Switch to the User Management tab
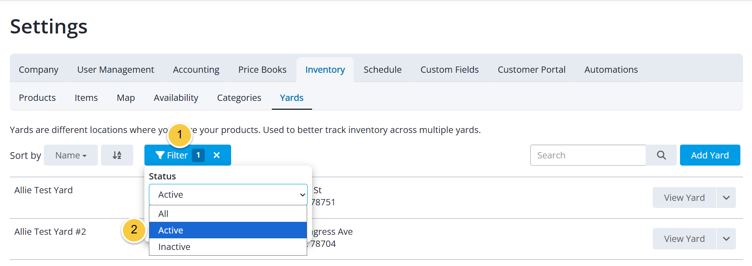 click(x=115, y=70)
